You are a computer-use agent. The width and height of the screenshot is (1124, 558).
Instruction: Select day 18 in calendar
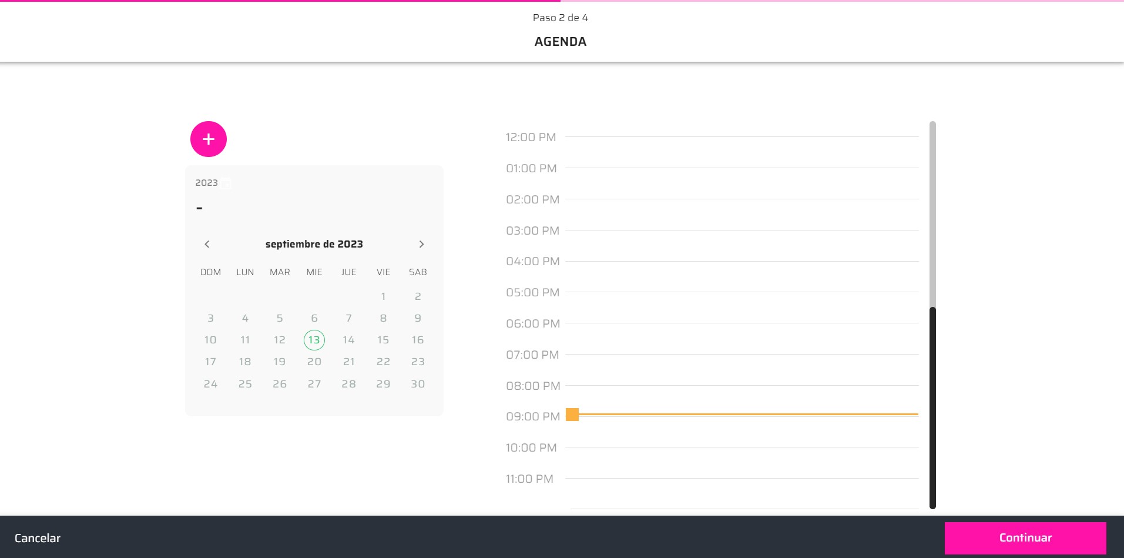[245, 362]
